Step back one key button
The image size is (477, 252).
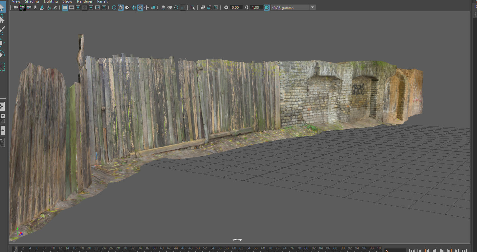click(427, 250)
